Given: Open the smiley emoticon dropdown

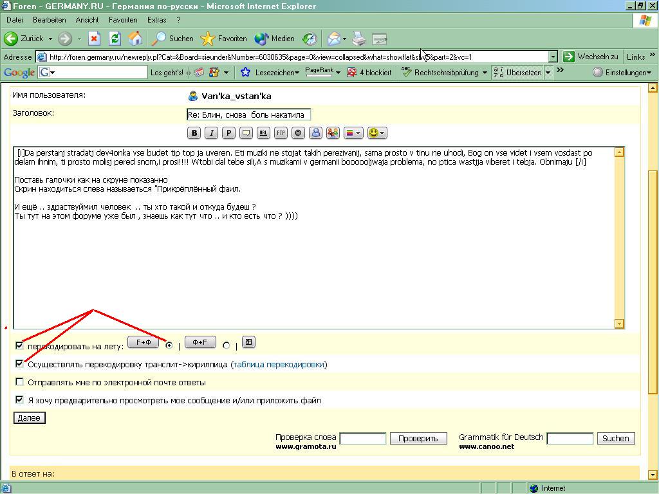Looking at the screenshot, I should [x=377, y=133].
